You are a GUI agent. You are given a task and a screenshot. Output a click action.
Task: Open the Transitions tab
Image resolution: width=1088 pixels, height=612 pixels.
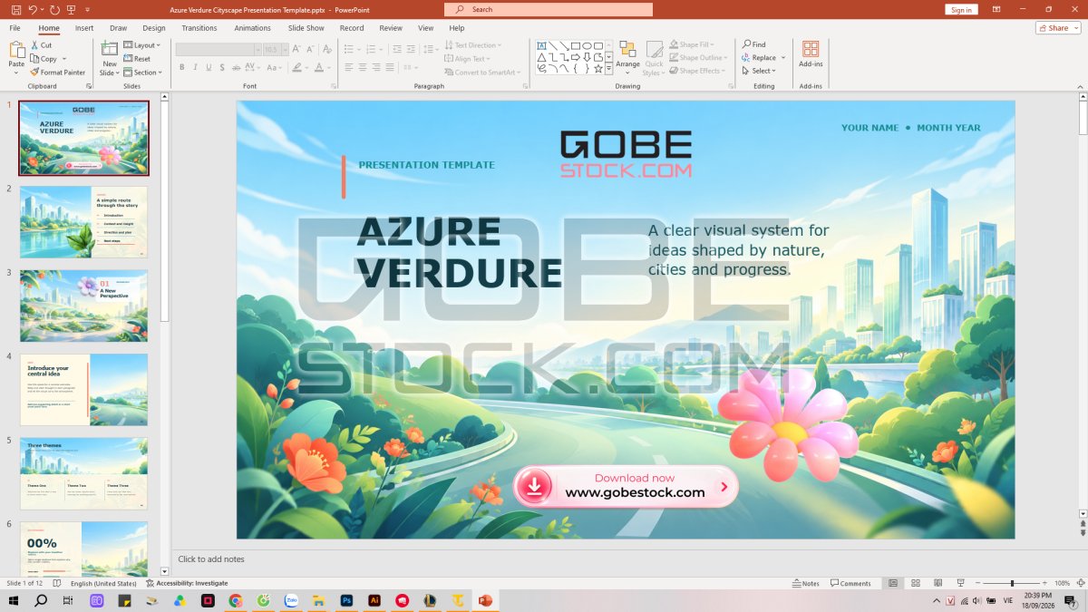tap(199, 28)
